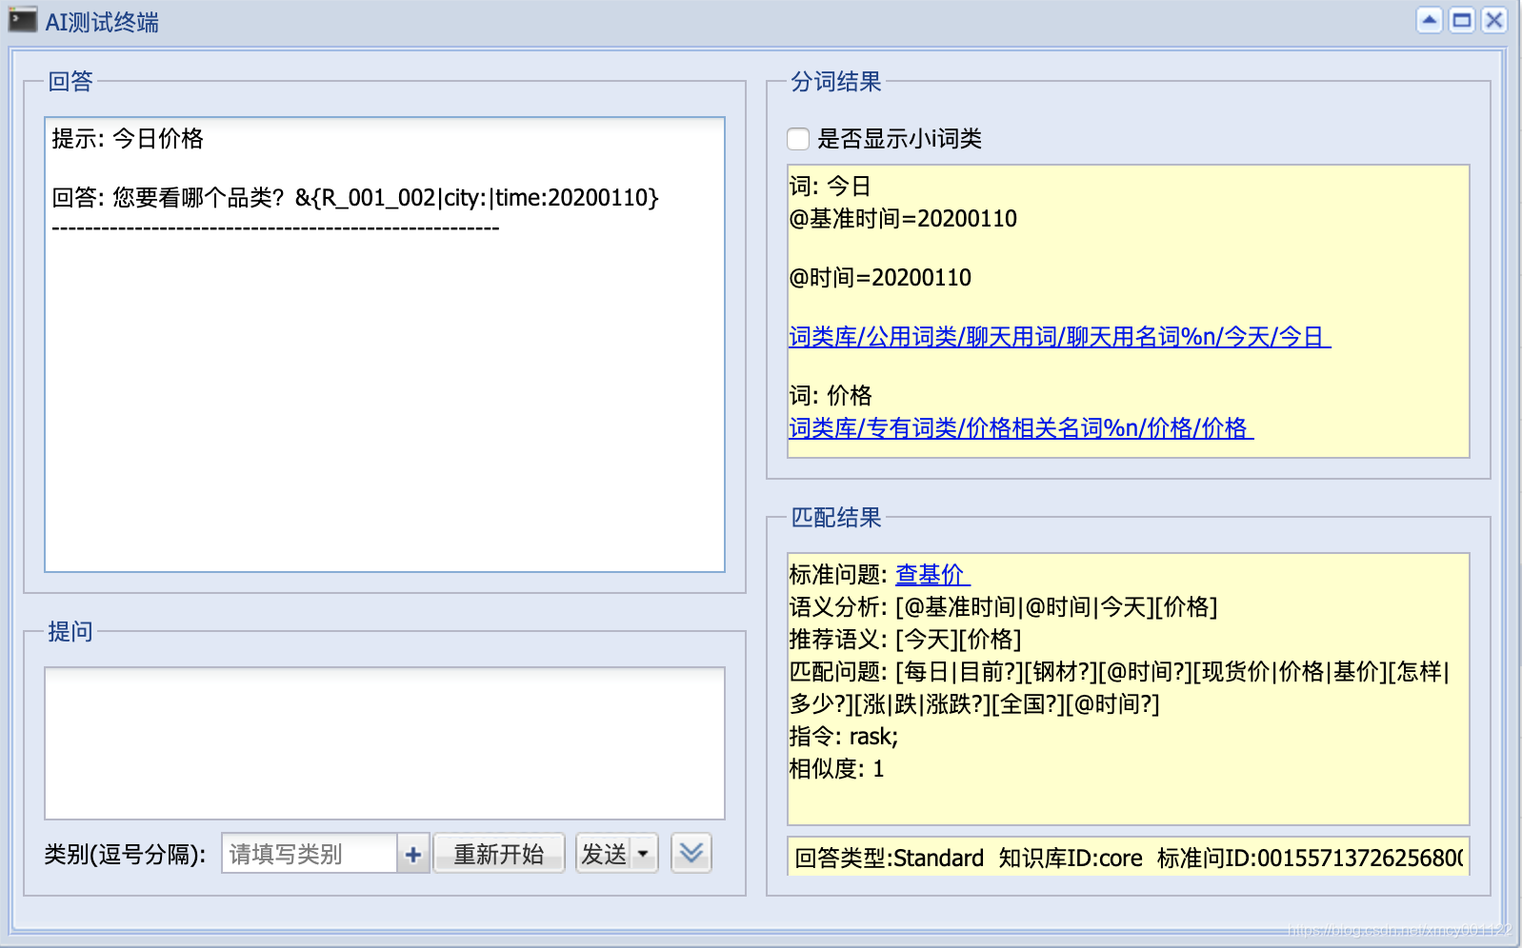Click the 请填写类别 category input field
Viewport: 1522px width, 948px height.
coord(310,854)
